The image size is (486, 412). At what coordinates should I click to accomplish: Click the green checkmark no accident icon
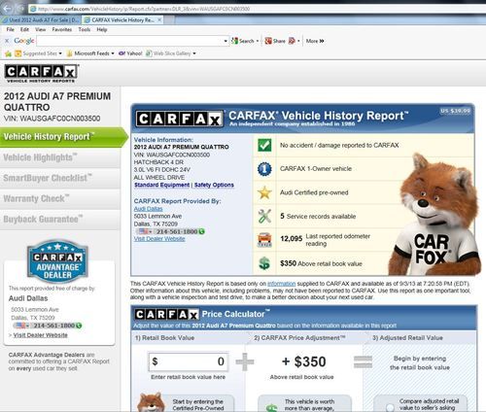click(x=264, y=145)
